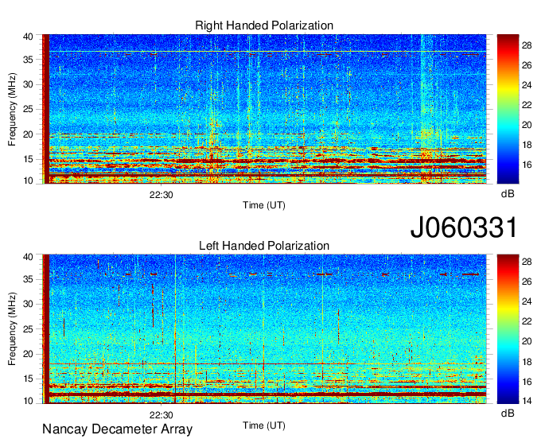Click the top plot's 'Frequency (MHz)' axis label
Image resolution: width=541 pixels, height=439 pixels.
pyautogui.click(x=12, y=109)
